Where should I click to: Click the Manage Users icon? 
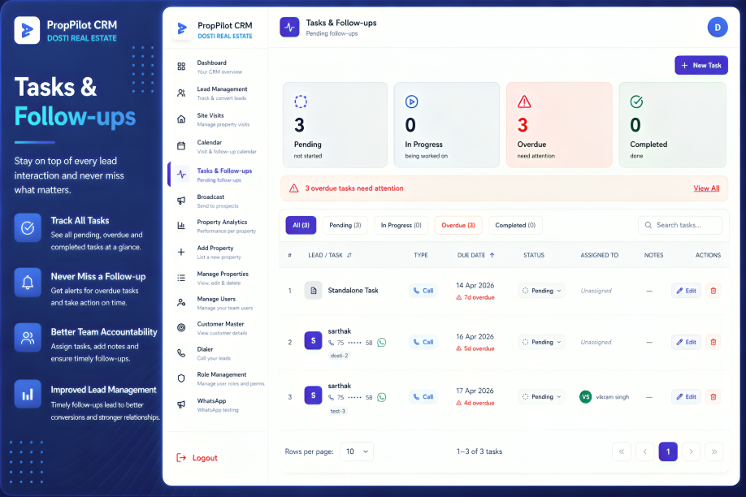(181, 303)
